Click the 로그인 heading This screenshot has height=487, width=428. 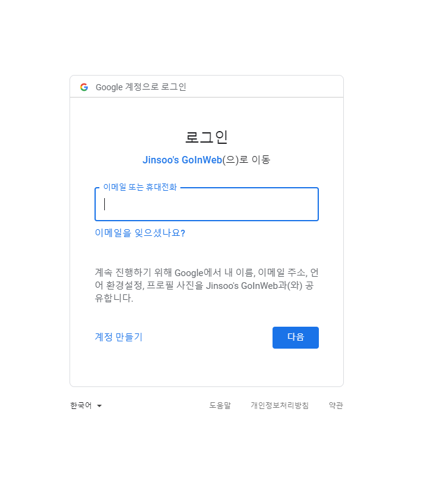point(207,137)
